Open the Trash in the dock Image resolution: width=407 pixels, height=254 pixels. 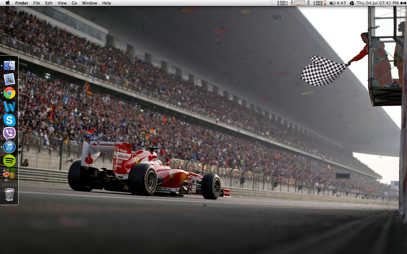[x=9, y=194]
